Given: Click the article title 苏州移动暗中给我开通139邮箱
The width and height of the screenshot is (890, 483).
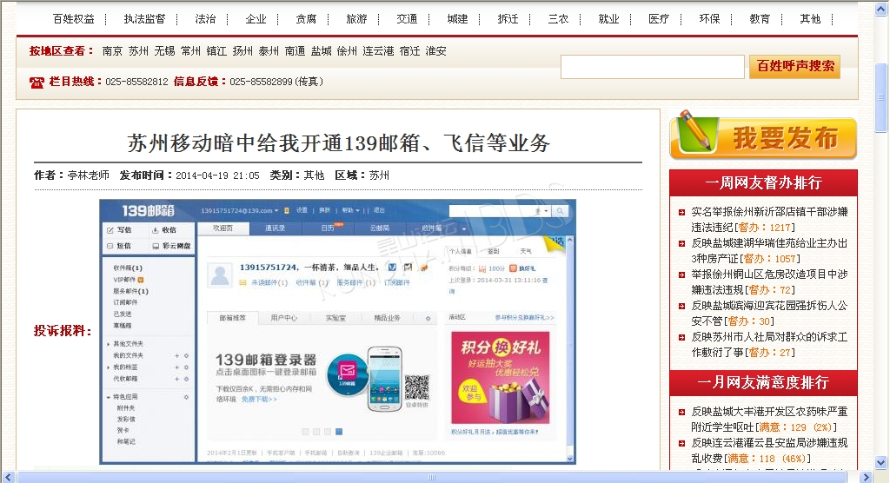Looking at the screenshot, I should point(339,143).
